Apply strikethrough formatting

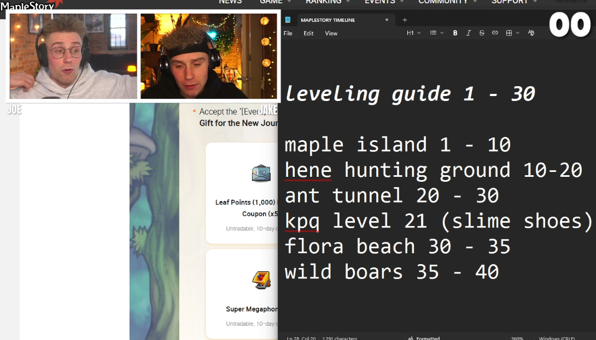[482, 33]
